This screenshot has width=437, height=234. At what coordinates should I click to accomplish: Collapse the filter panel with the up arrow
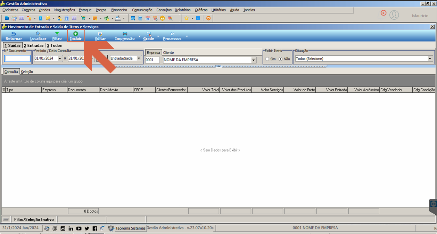(x=218, y=66)
